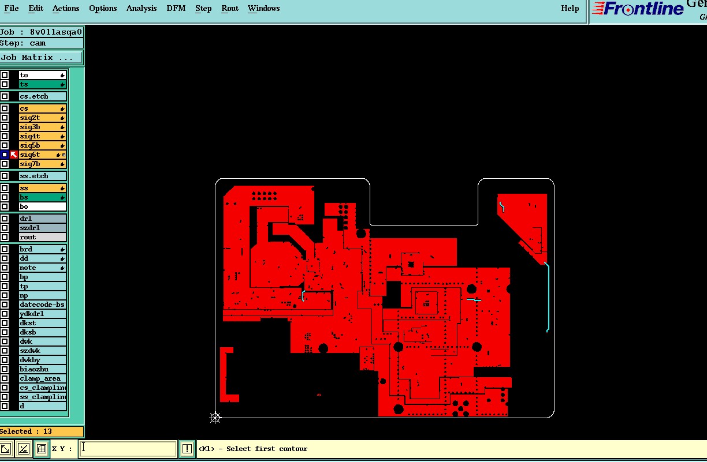Click the affected-layer hand icon on ts
707x462 pixels.
tap(62, 84)
